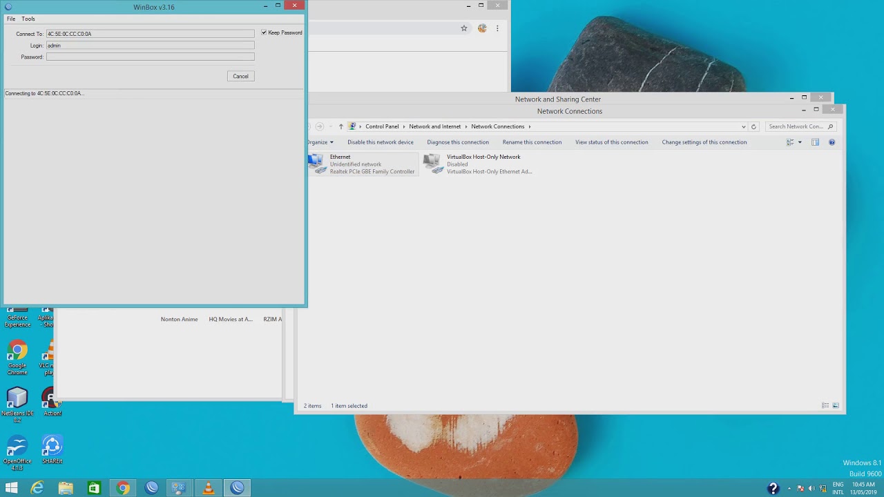This screenshot has width=884, height=497.
Task: Focus the Search Network Connections box
Action: tap(801, 126)
